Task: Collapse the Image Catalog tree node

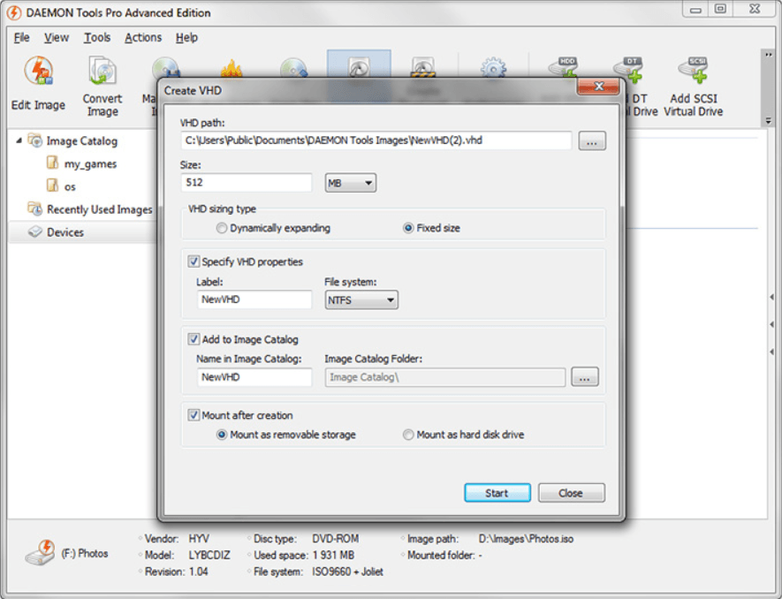Action: coord(19,140)
